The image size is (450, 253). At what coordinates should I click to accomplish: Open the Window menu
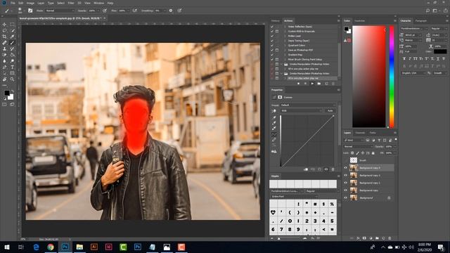pyautogui.click(x=98, y=3)
